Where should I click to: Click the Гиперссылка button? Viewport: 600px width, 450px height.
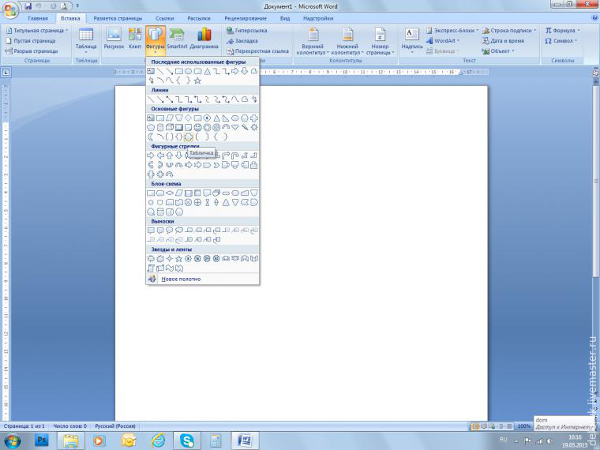tap(246, 30)
